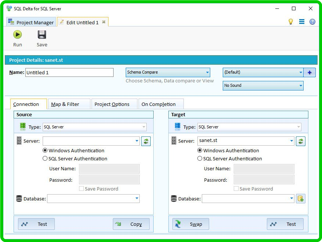322x242 pixels.
Task: Click the Source database stack icon
Action: click(19, 199)
